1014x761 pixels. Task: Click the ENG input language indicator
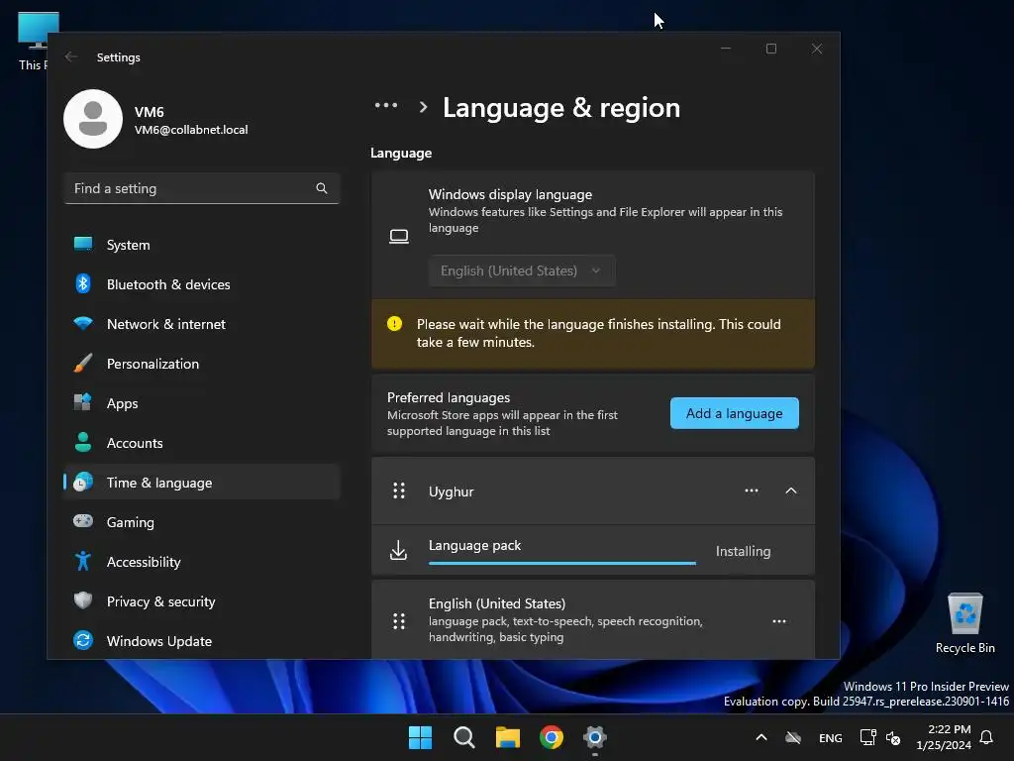tap(831, 737)
